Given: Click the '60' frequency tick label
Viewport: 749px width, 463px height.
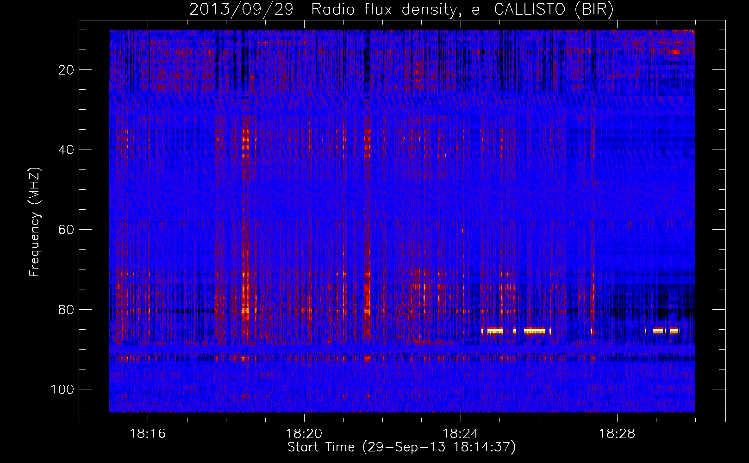Looking at the screenshot, I should (x=67, y=230).
